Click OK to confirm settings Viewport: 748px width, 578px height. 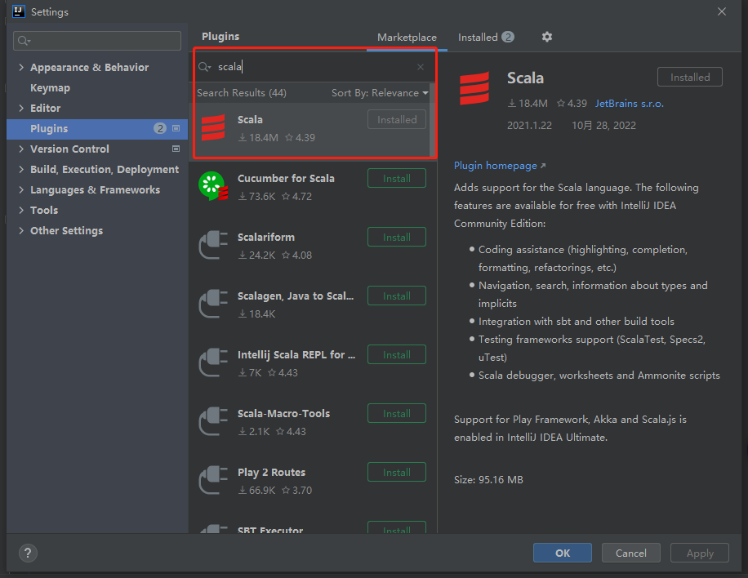click(562, 553)
